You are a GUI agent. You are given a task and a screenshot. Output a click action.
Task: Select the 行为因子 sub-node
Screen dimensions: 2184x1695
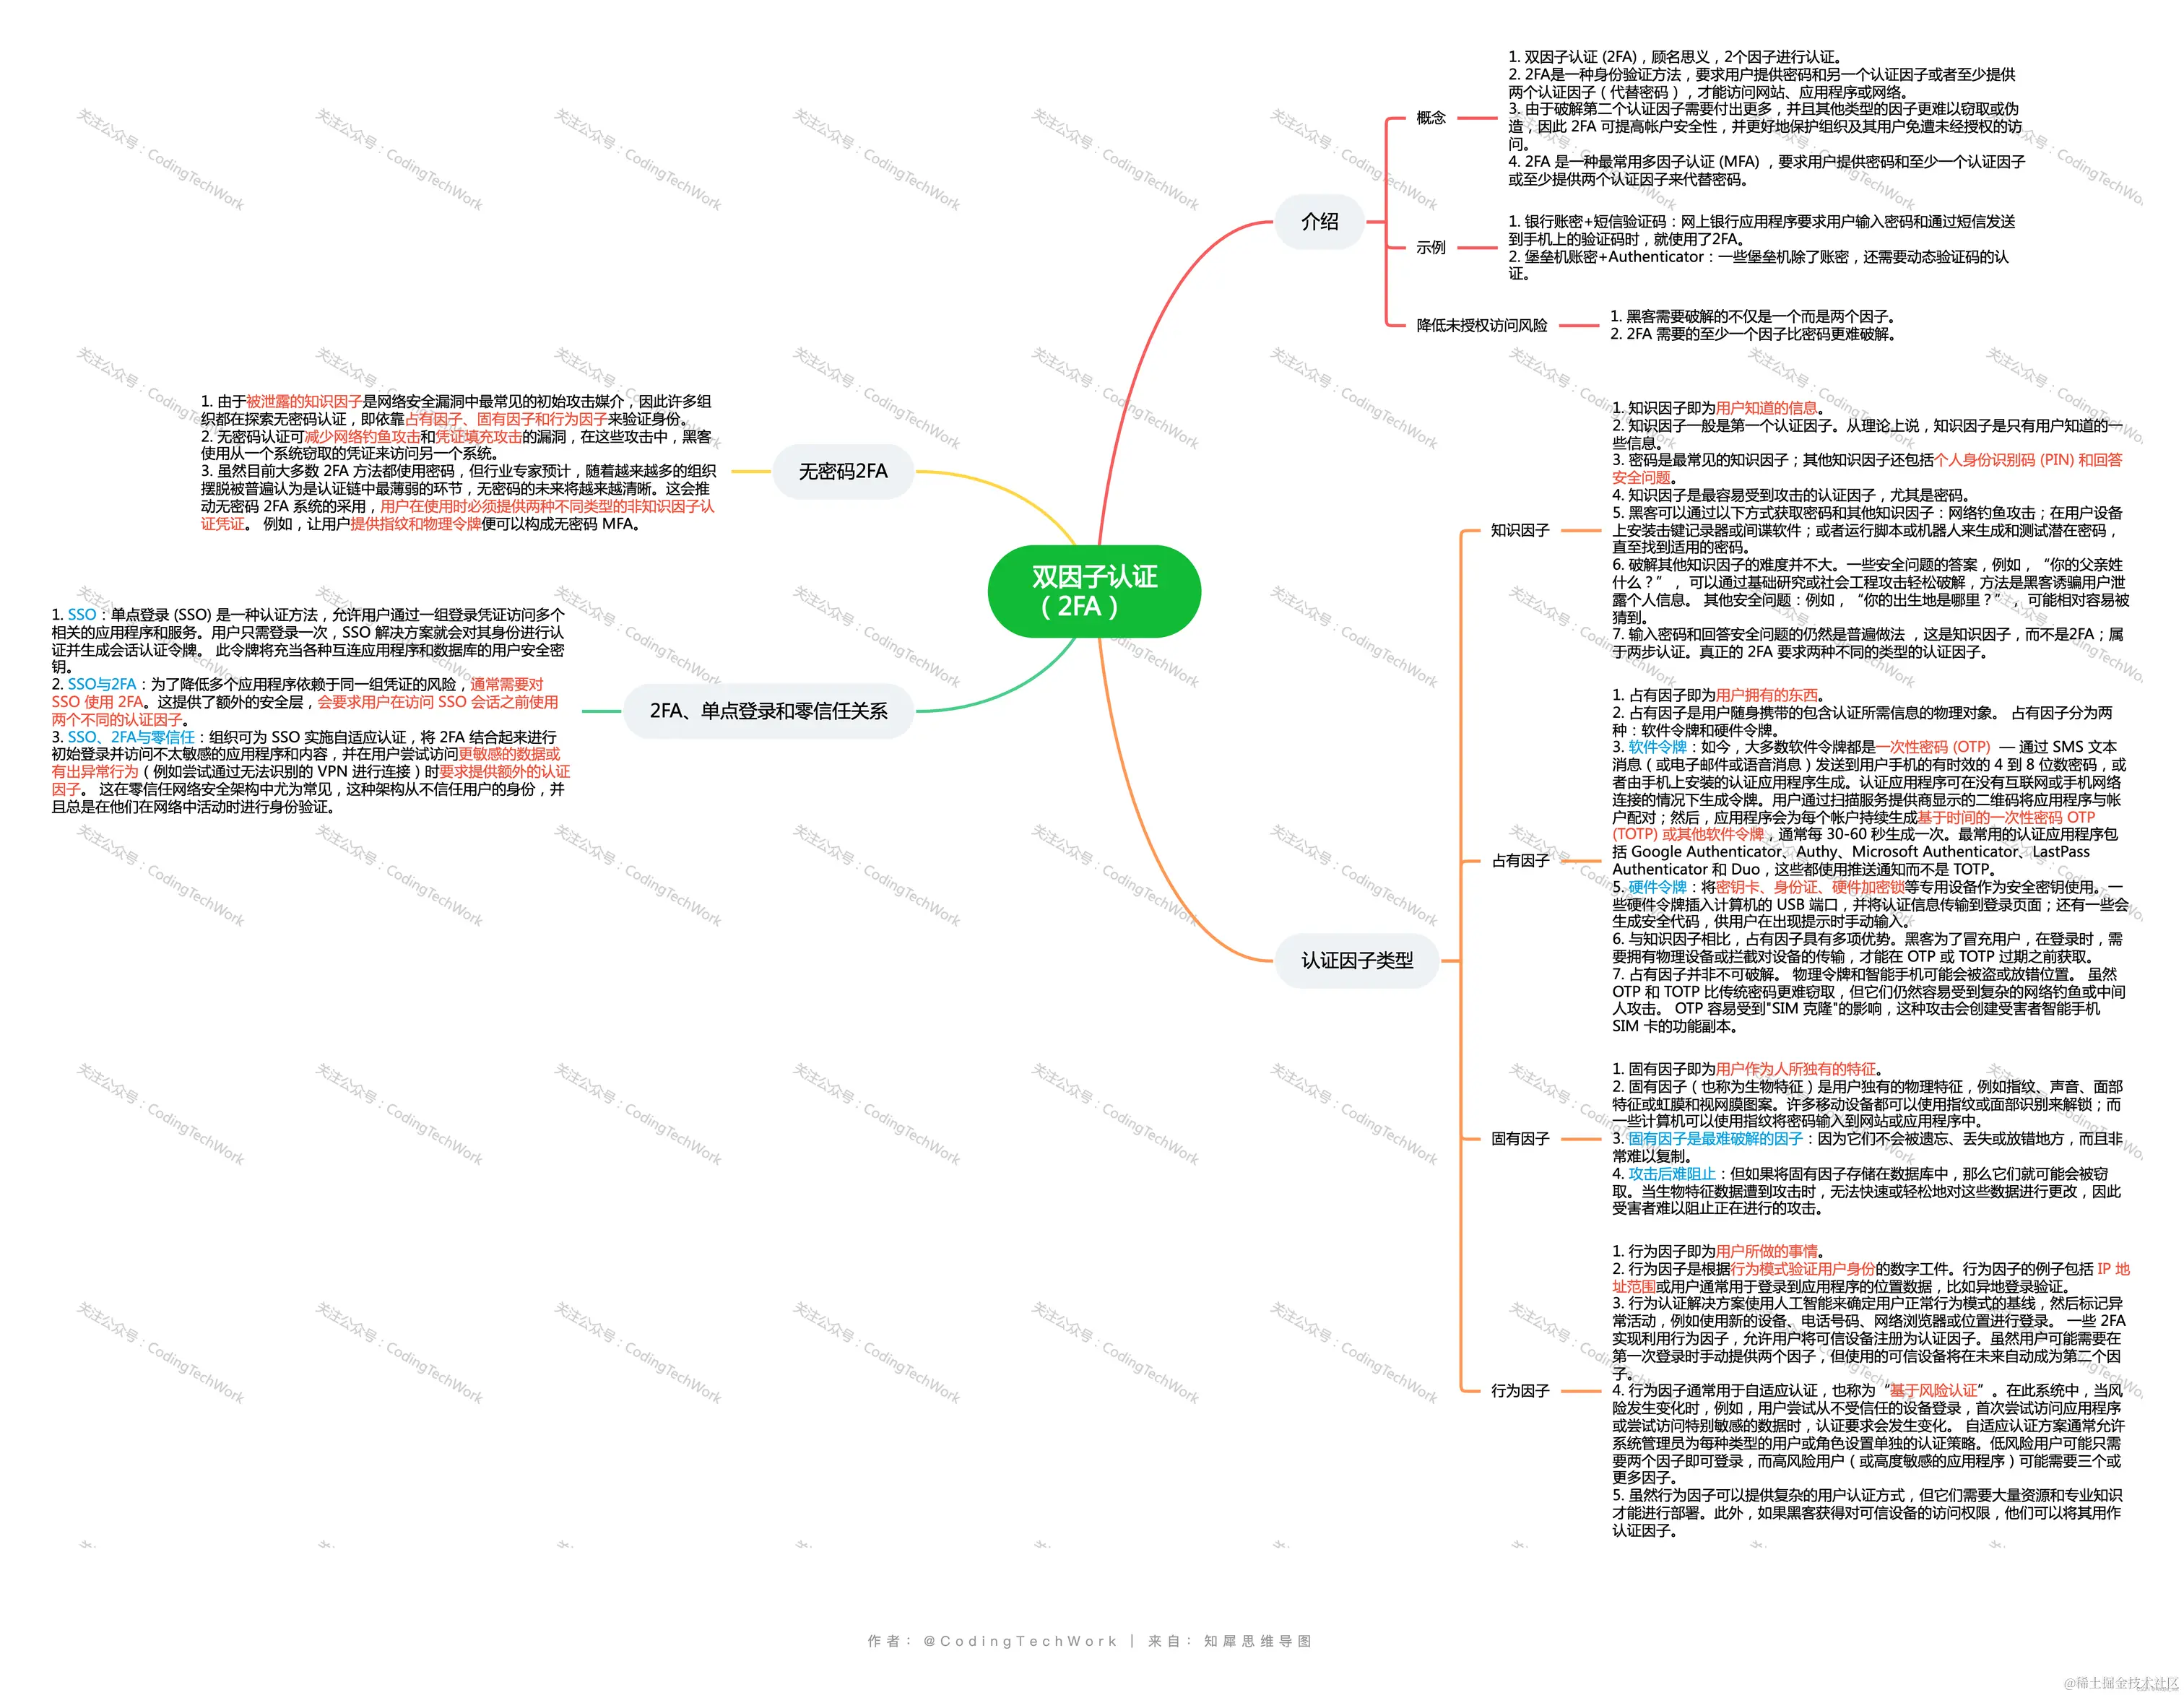pos(1520,1390)
